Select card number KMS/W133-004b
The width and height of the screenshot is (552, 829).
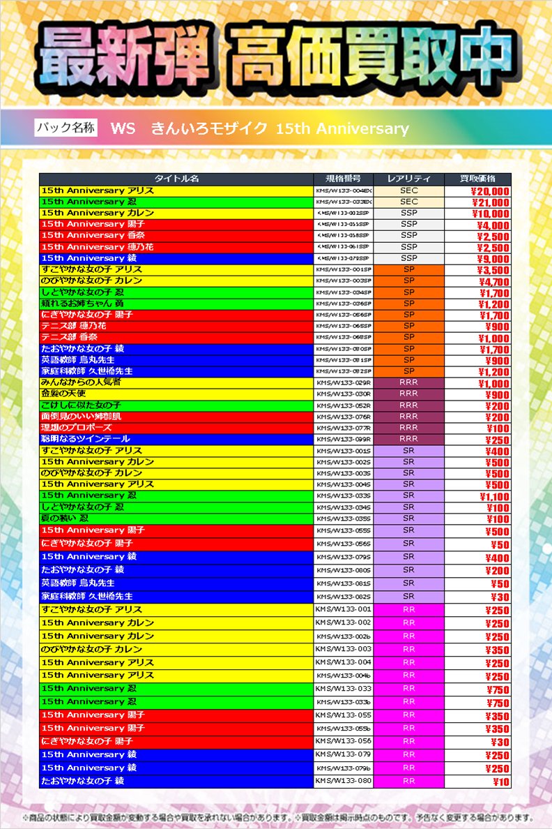click(344, 675)
